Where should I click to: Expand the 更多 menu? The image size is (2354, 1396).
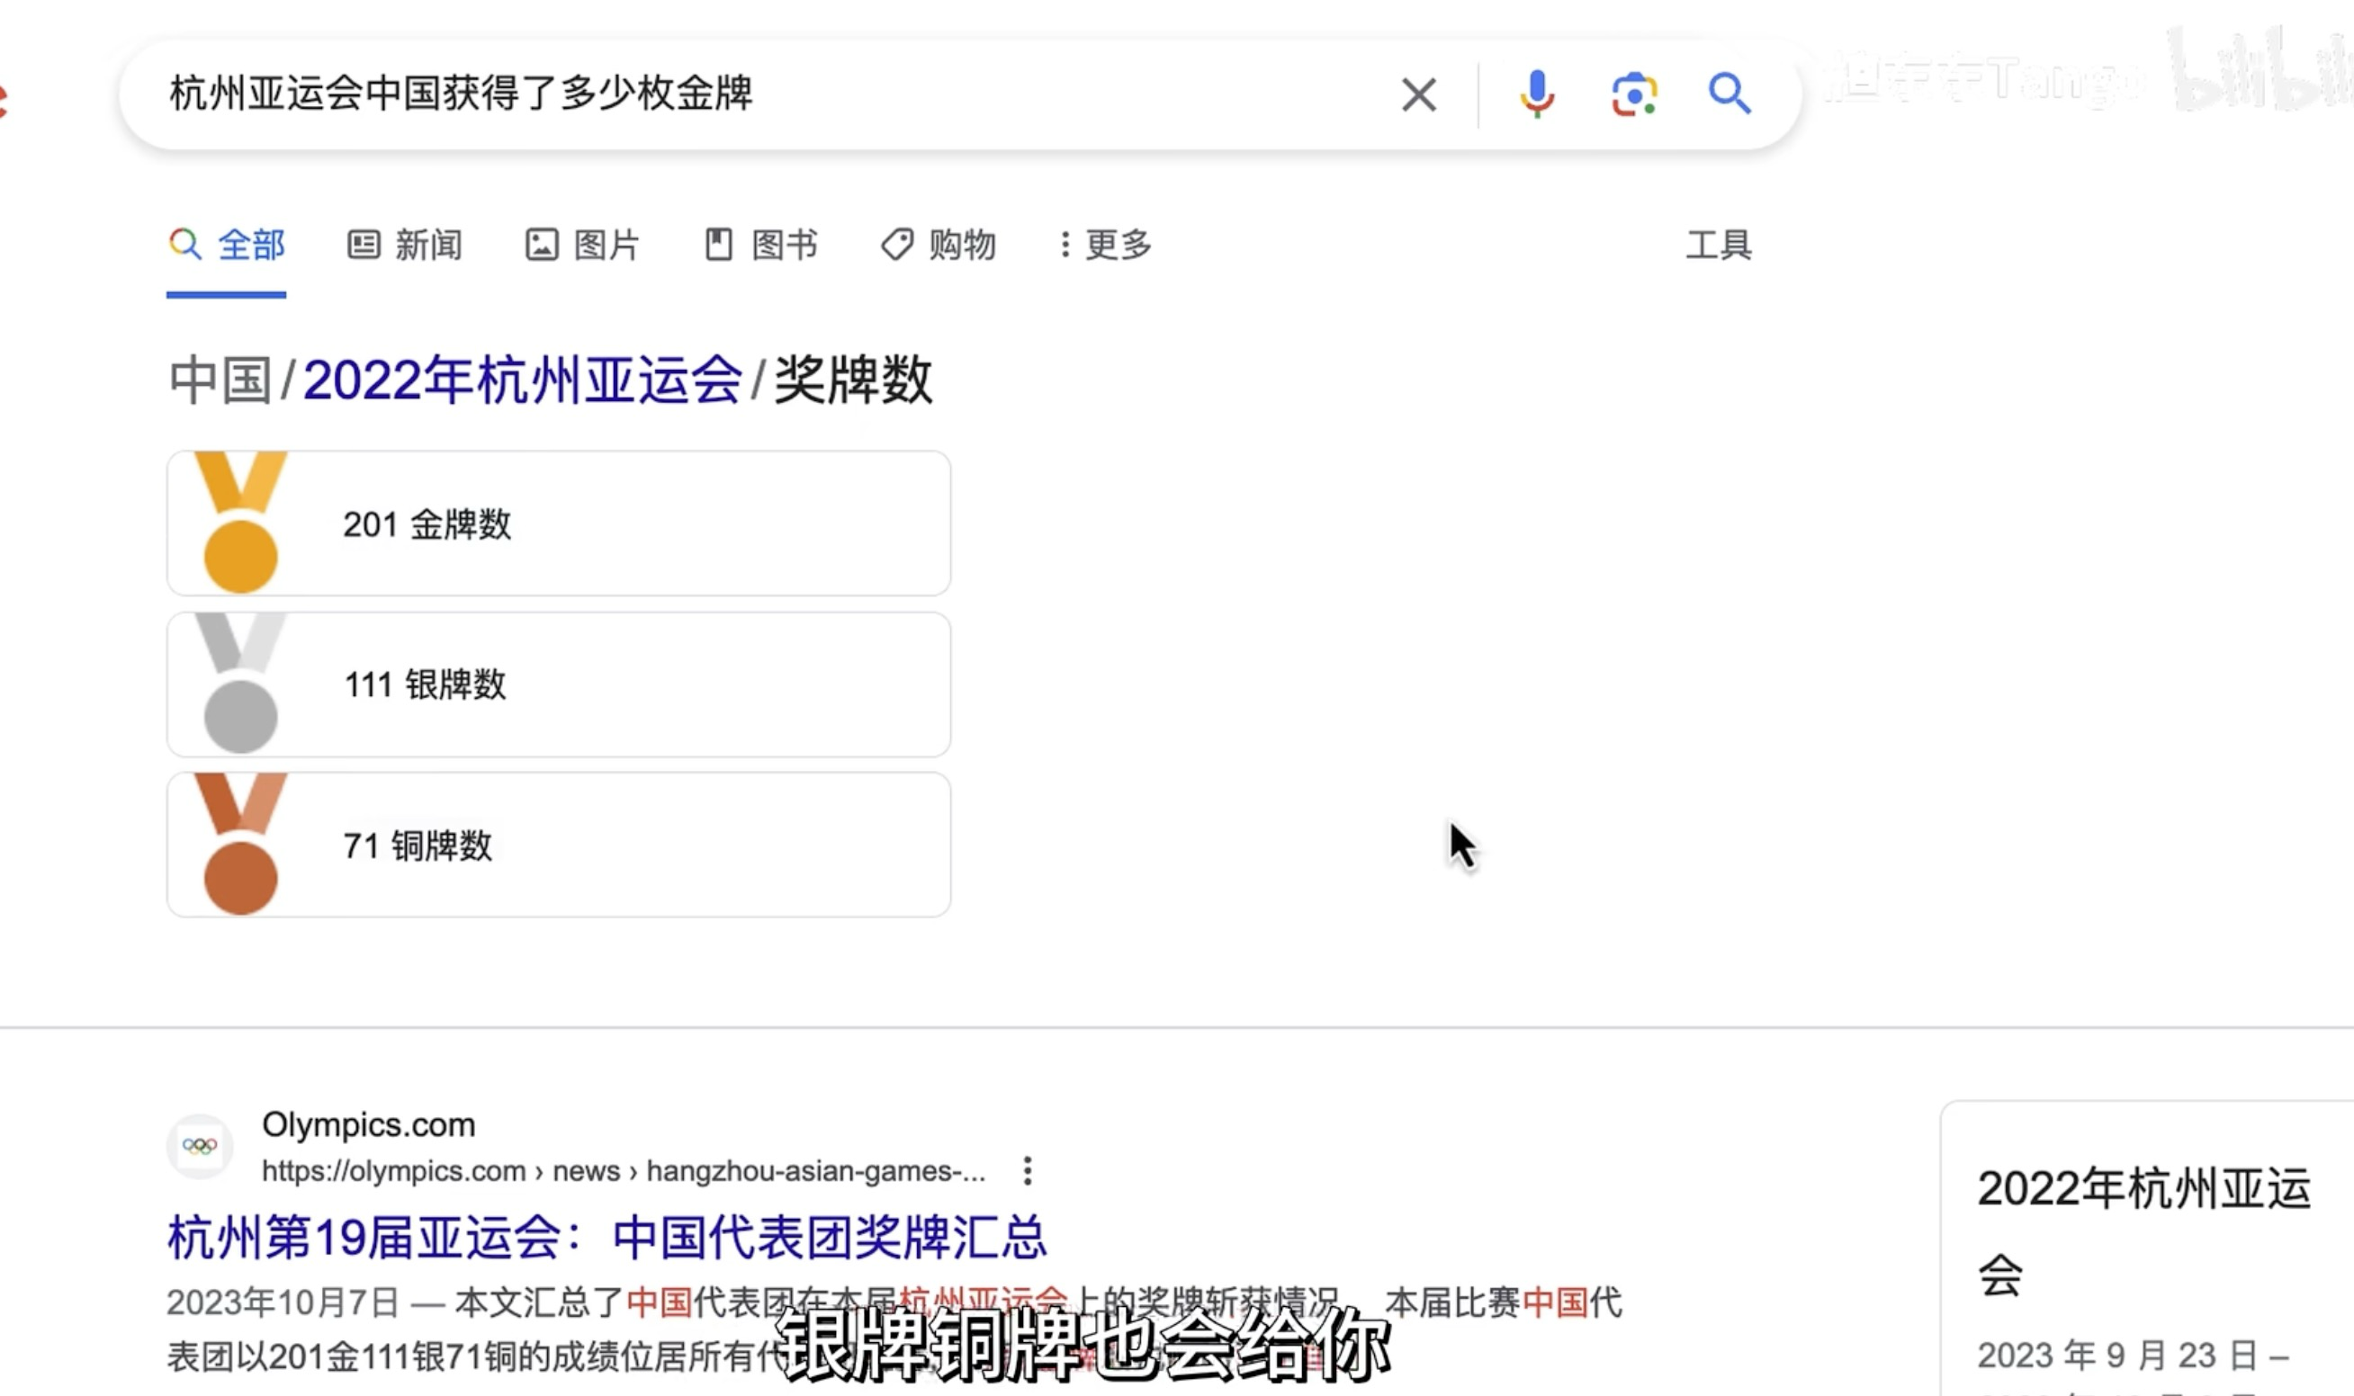(x=1106, y=246)
